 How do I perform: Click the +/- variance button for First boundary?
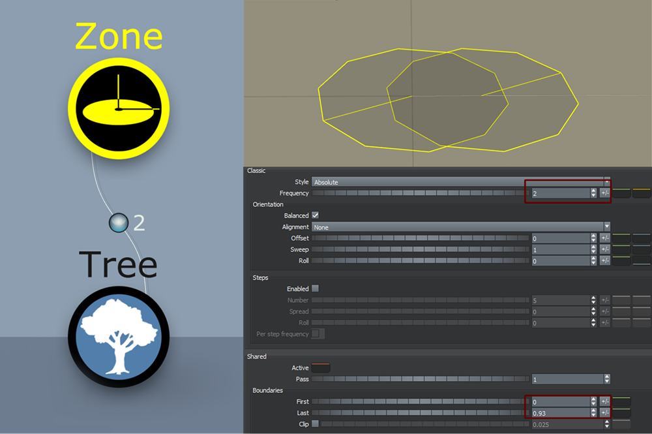click(x=605, y=401)
